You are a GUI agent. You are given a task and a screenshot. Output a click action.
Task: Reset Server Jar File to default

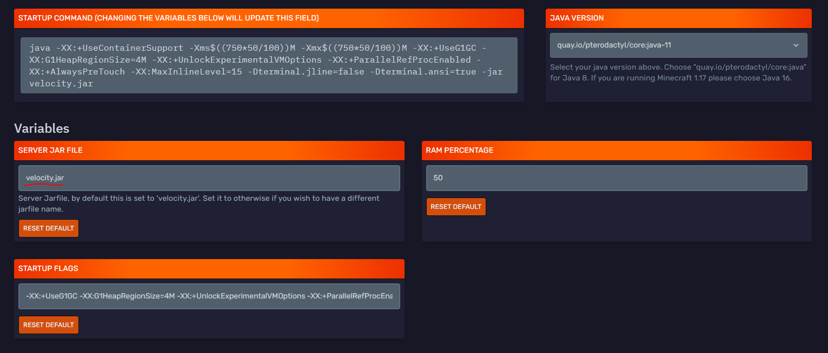49,228
